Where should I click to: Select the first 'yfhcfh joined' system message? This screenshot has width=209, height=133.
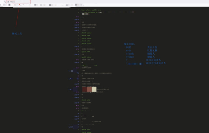point(86,33)
